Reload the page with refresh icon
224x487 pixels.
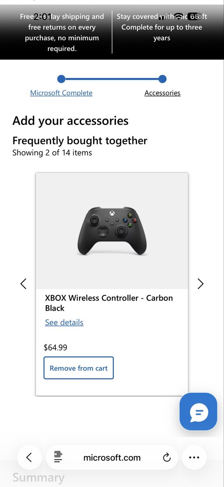[x=166, y=458]
